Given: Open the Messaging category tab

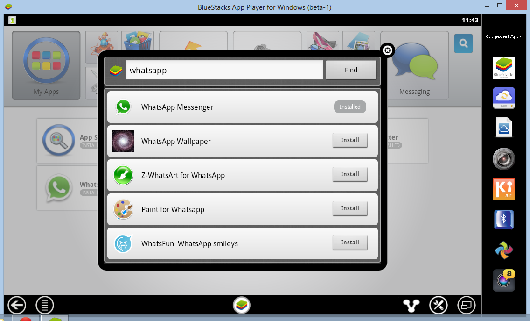Looking at the screenshot, I should [x=414, y=65].
